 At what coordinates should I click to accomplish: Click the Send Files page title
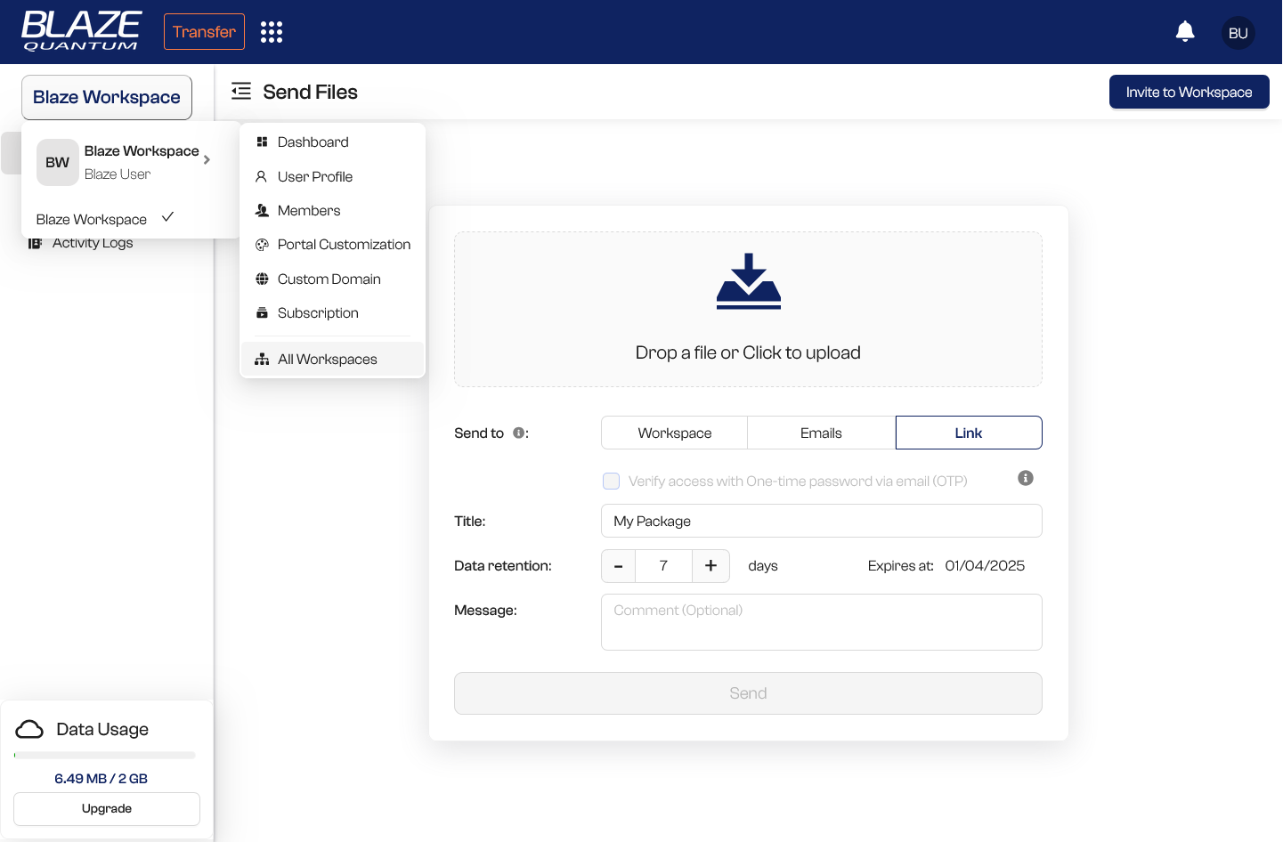310,92
